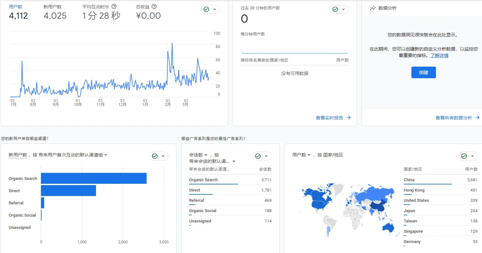
Task: Click help icon beside 平均互动时长
Action: coord(114,7)
